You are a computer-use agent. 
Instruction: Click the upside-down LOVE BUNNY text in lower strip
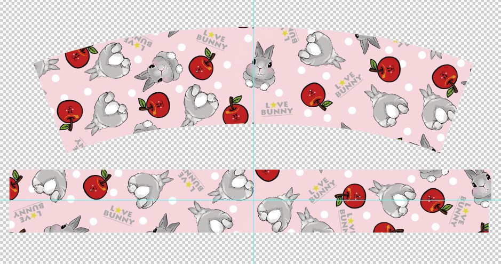[x=25, y=212]
